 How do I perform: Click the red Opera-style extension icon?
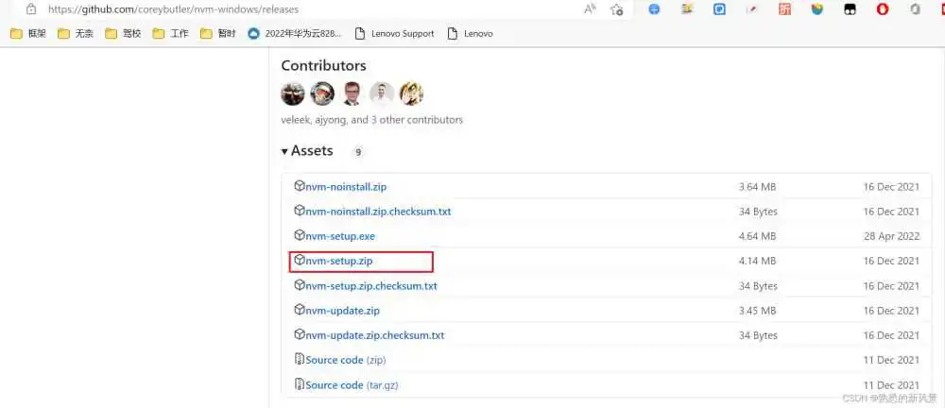point(883,9)
